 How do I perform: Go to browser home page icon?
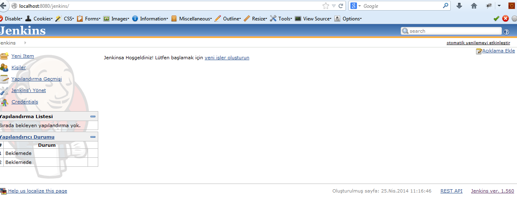(474, 6)
